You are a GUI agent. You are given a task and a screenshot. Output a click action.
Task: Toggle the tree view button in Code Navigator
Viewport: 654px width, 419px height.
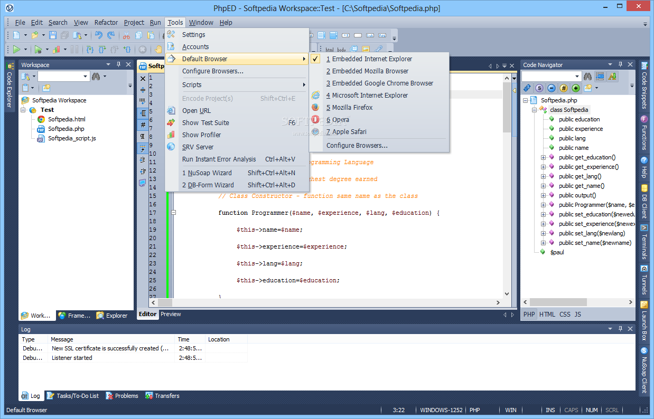(x=600, y=77)
